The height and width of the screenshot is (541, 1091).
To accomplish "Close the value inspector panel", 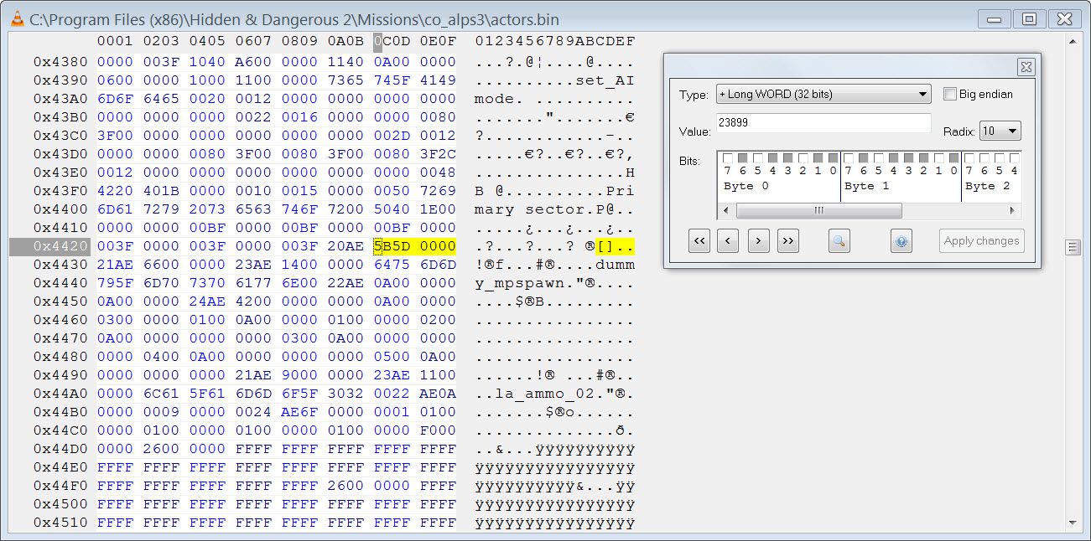I will point(1026,67).
